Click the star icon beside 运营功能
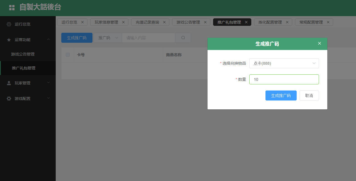The image size is (356, 181). pos(9,40)
